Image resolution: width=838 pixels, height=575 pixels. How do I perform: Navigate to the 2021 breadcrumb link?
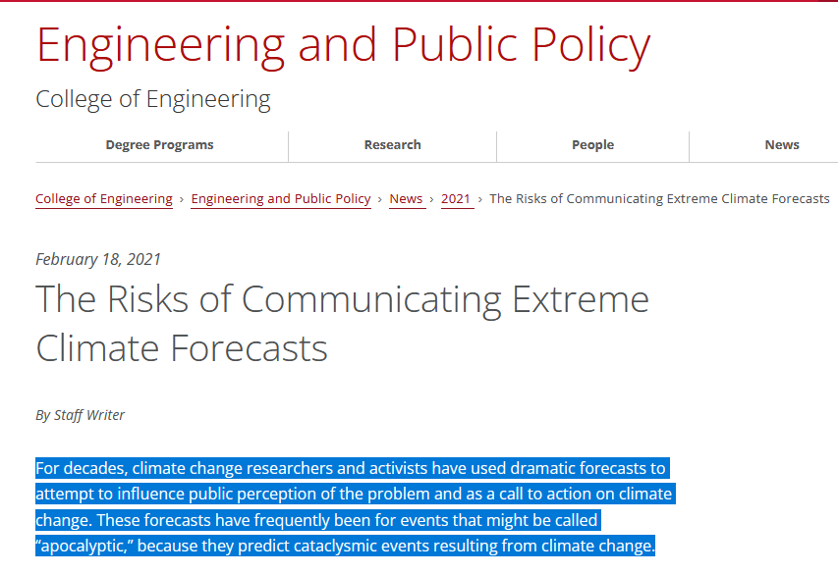pyautogui.click(x=456, y=199)
